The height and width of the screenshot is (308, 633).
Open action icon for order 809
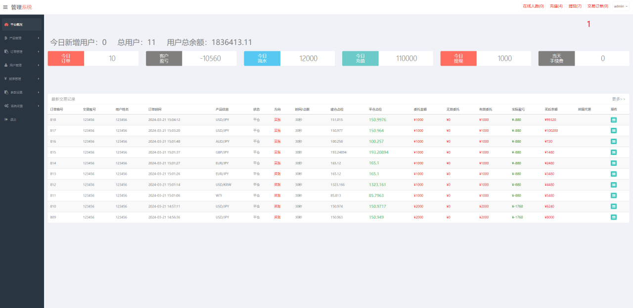point(614,217)
